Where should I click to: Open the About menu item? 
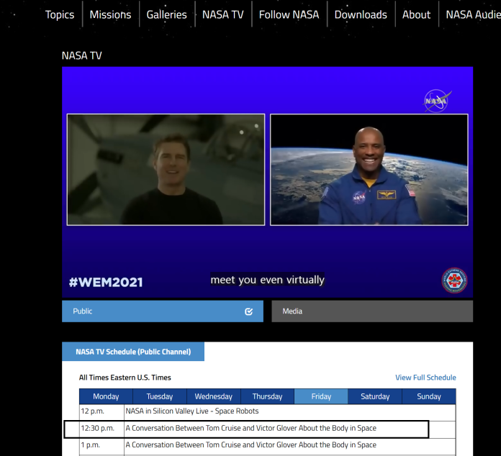pyautogui.click(x=416, y=14)
